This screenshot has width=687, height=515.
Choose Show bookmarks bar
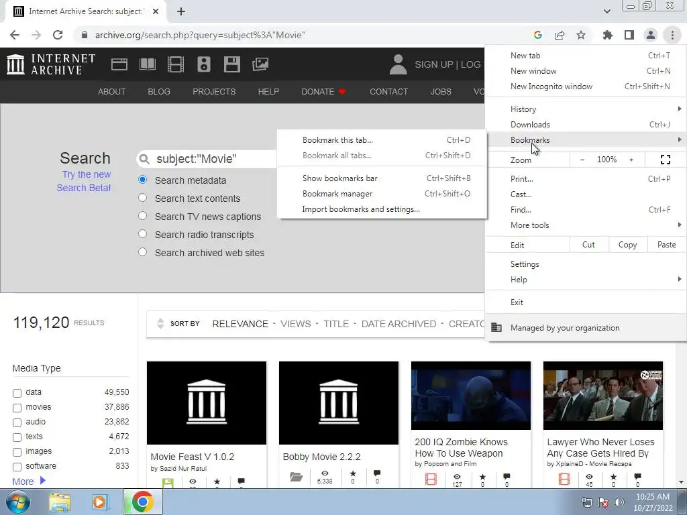coord(382,178)
